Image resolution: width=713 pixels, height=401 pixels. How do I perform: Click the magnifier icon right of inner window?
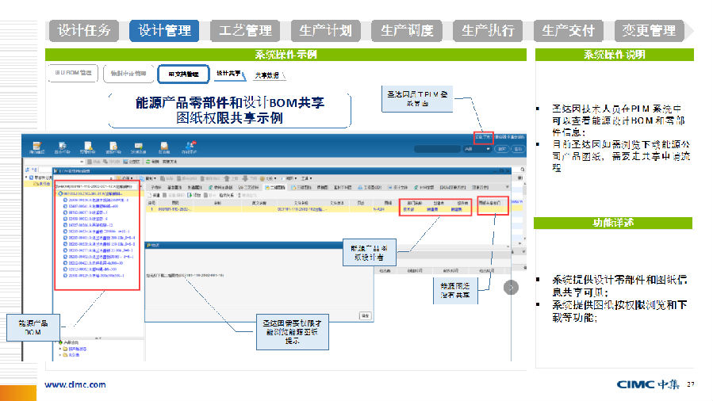point(523,170)
